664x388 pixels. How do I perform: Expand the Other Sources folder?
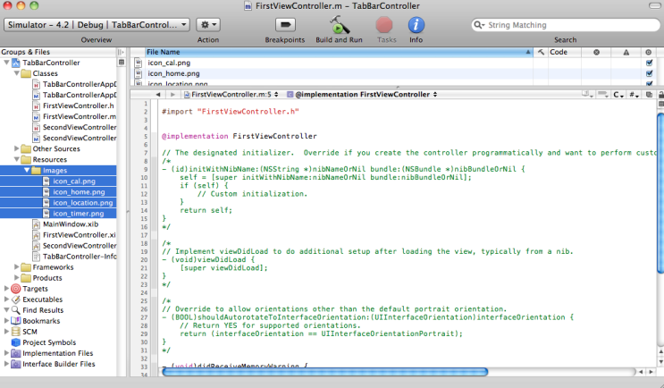coord(16,148)
